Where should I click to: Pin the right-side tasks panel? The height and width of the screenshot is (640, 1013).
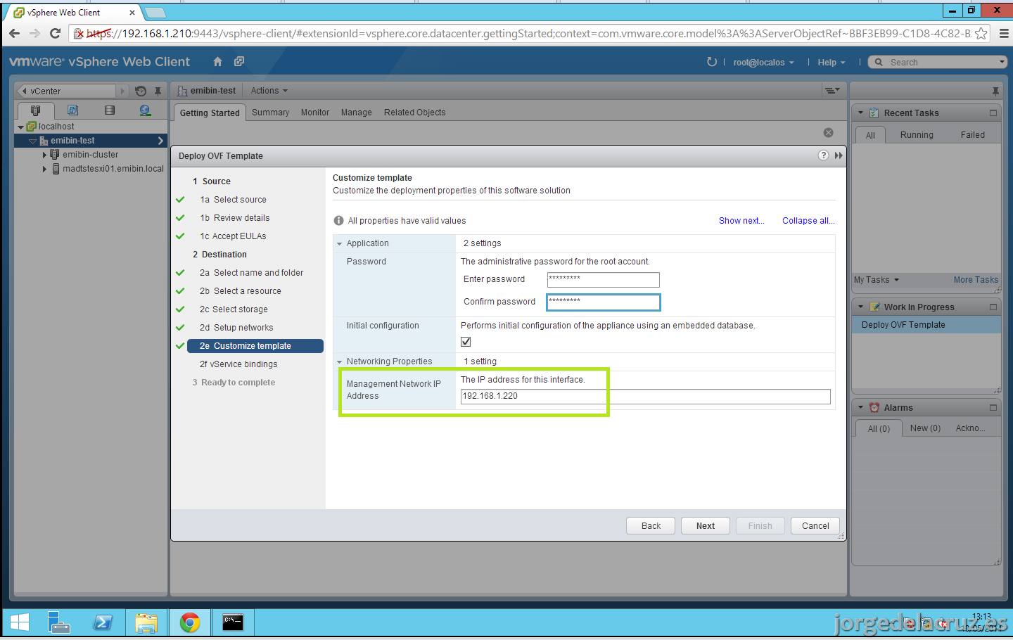[995, 91]
